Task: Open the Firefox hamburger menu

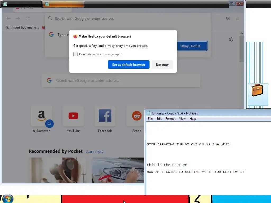Action: pyautogui.click(x=238, y=18)
